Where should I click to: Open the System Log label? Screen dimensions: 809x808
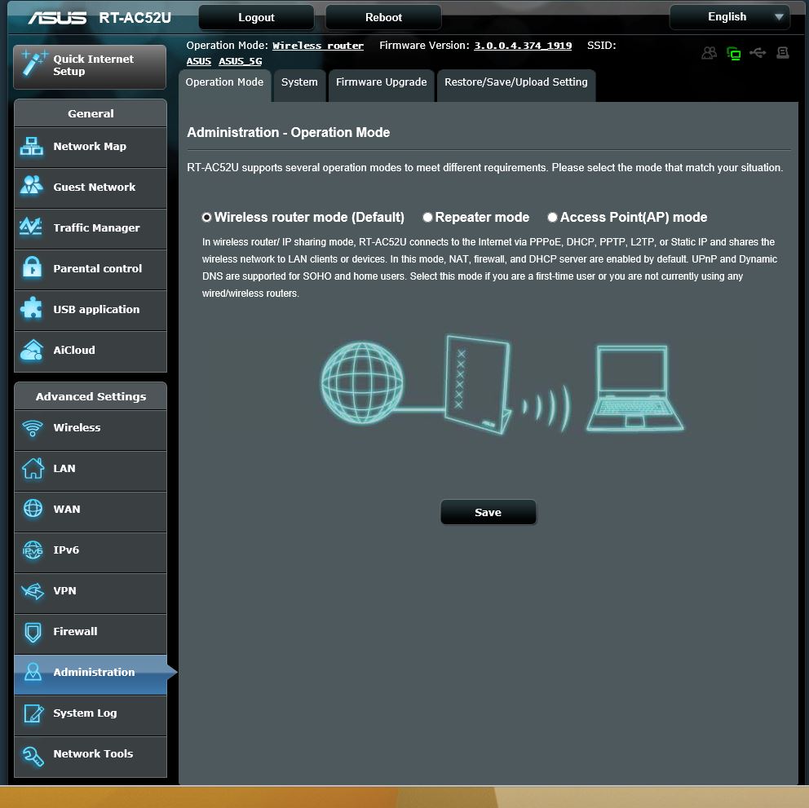(x=85, y=713)
